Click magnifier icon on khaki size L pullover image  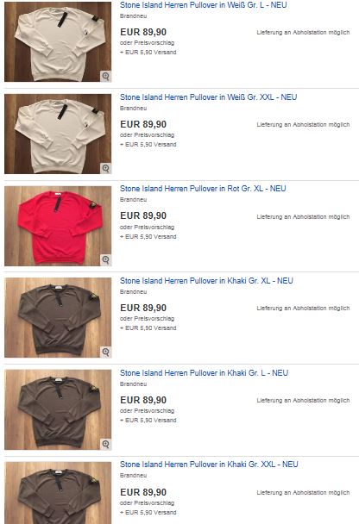[106, 444]
